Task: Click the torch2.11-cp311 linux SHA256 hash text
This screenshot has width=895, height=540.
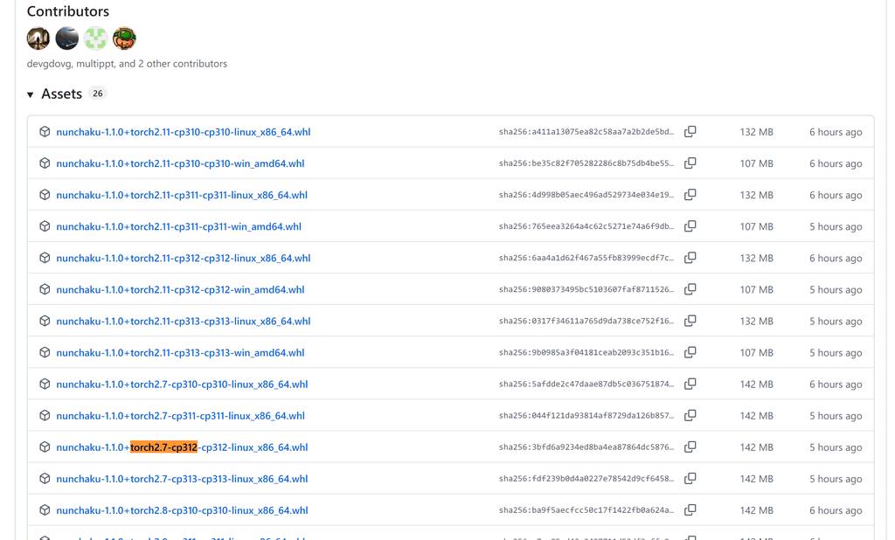Action: [x=586, y=195]
